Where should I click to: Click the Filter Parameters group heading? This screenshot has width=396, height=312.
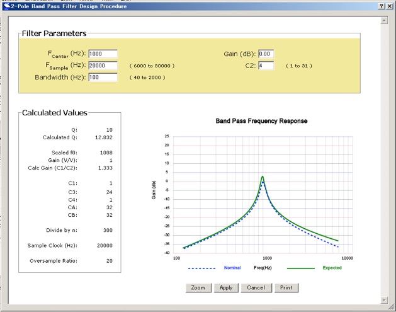(x=54, y=33)
